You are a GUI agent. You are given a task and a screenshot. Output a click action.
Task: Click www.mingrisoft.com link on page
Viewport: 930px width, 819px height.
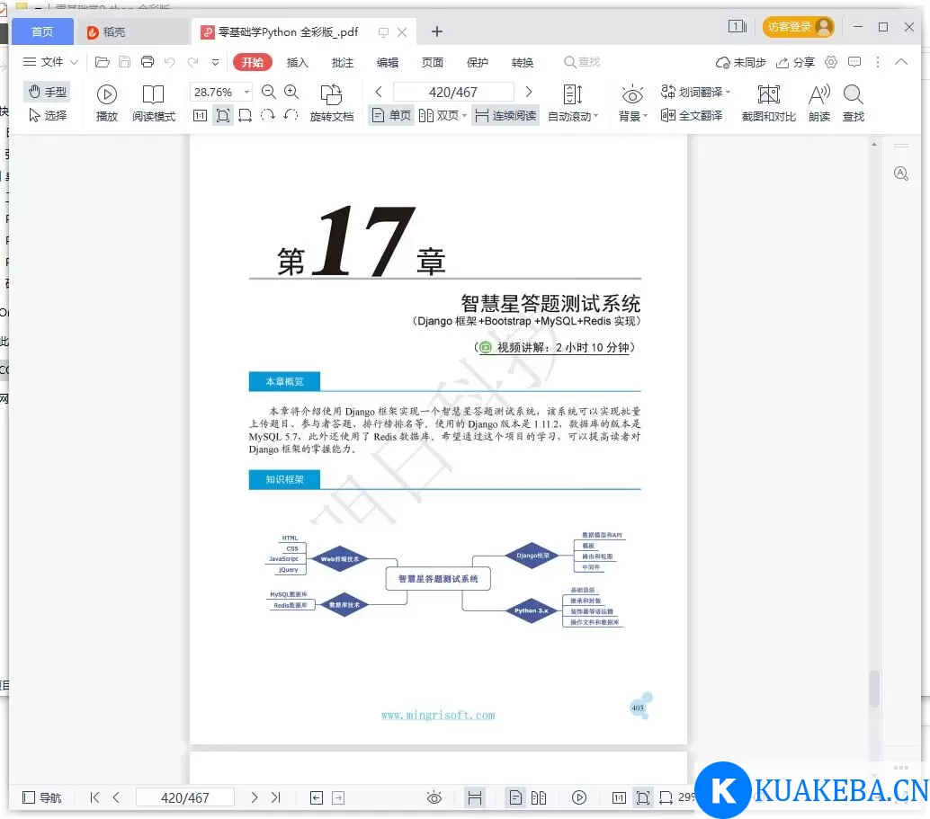coord(438,716)
